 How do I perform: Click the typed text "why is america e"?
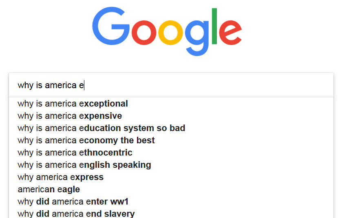(51, 85)
